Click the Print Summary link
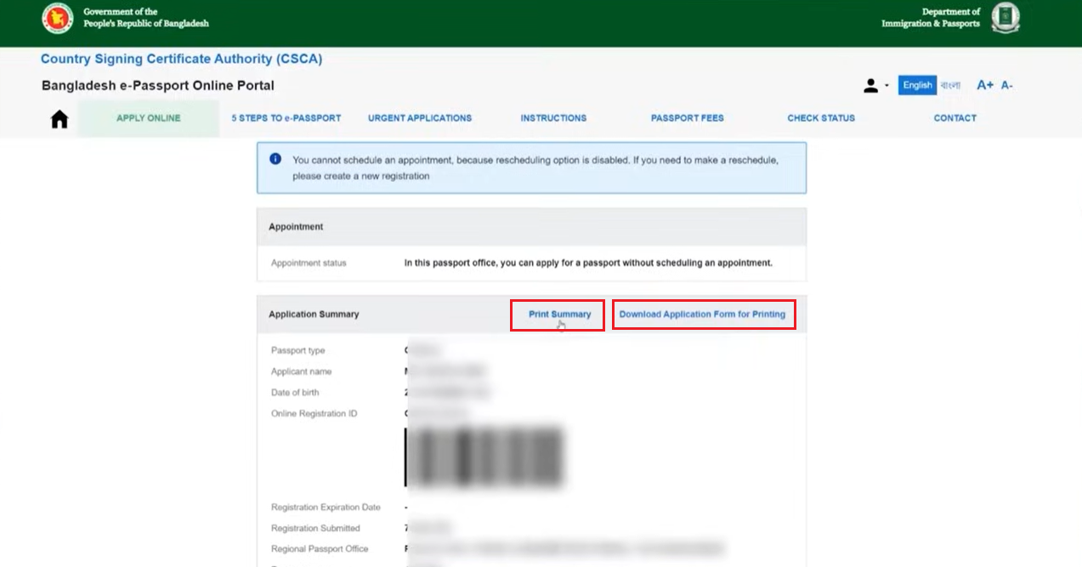The width and height of the screenshot is (1082, 567). click(x=560, y=315)
